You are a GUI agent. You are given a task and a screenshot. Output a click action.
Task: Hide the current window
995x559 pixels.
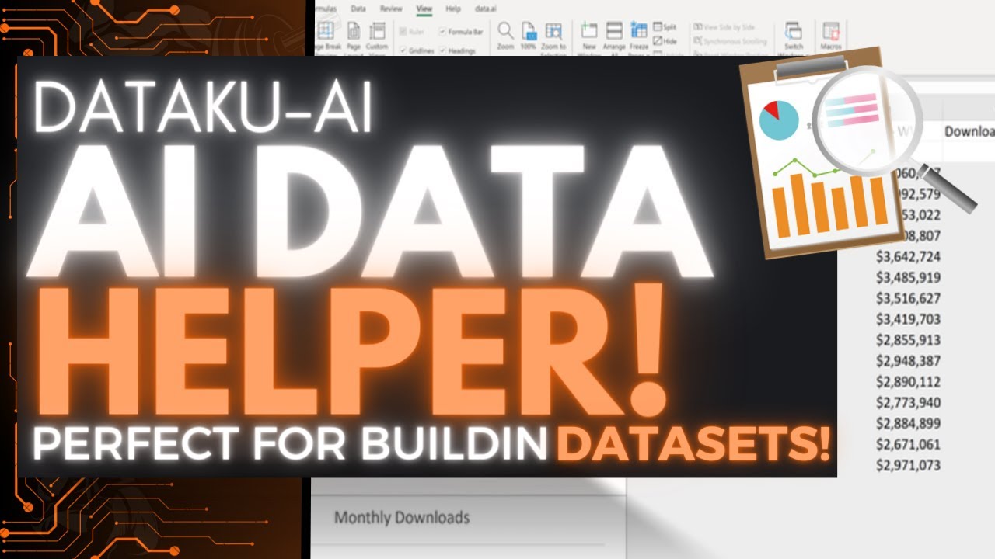point(665,40)
